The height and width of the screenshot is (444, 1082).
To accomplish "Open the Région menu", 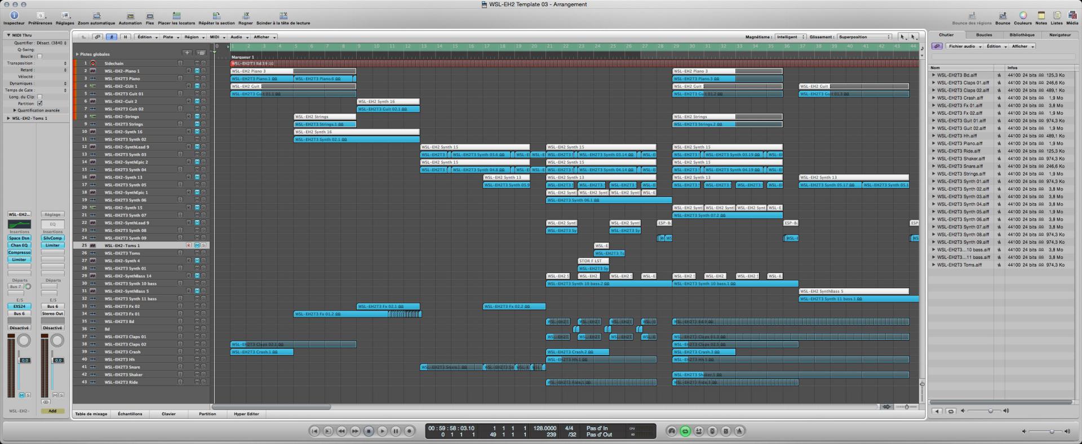I will click(x=193, y=37).
